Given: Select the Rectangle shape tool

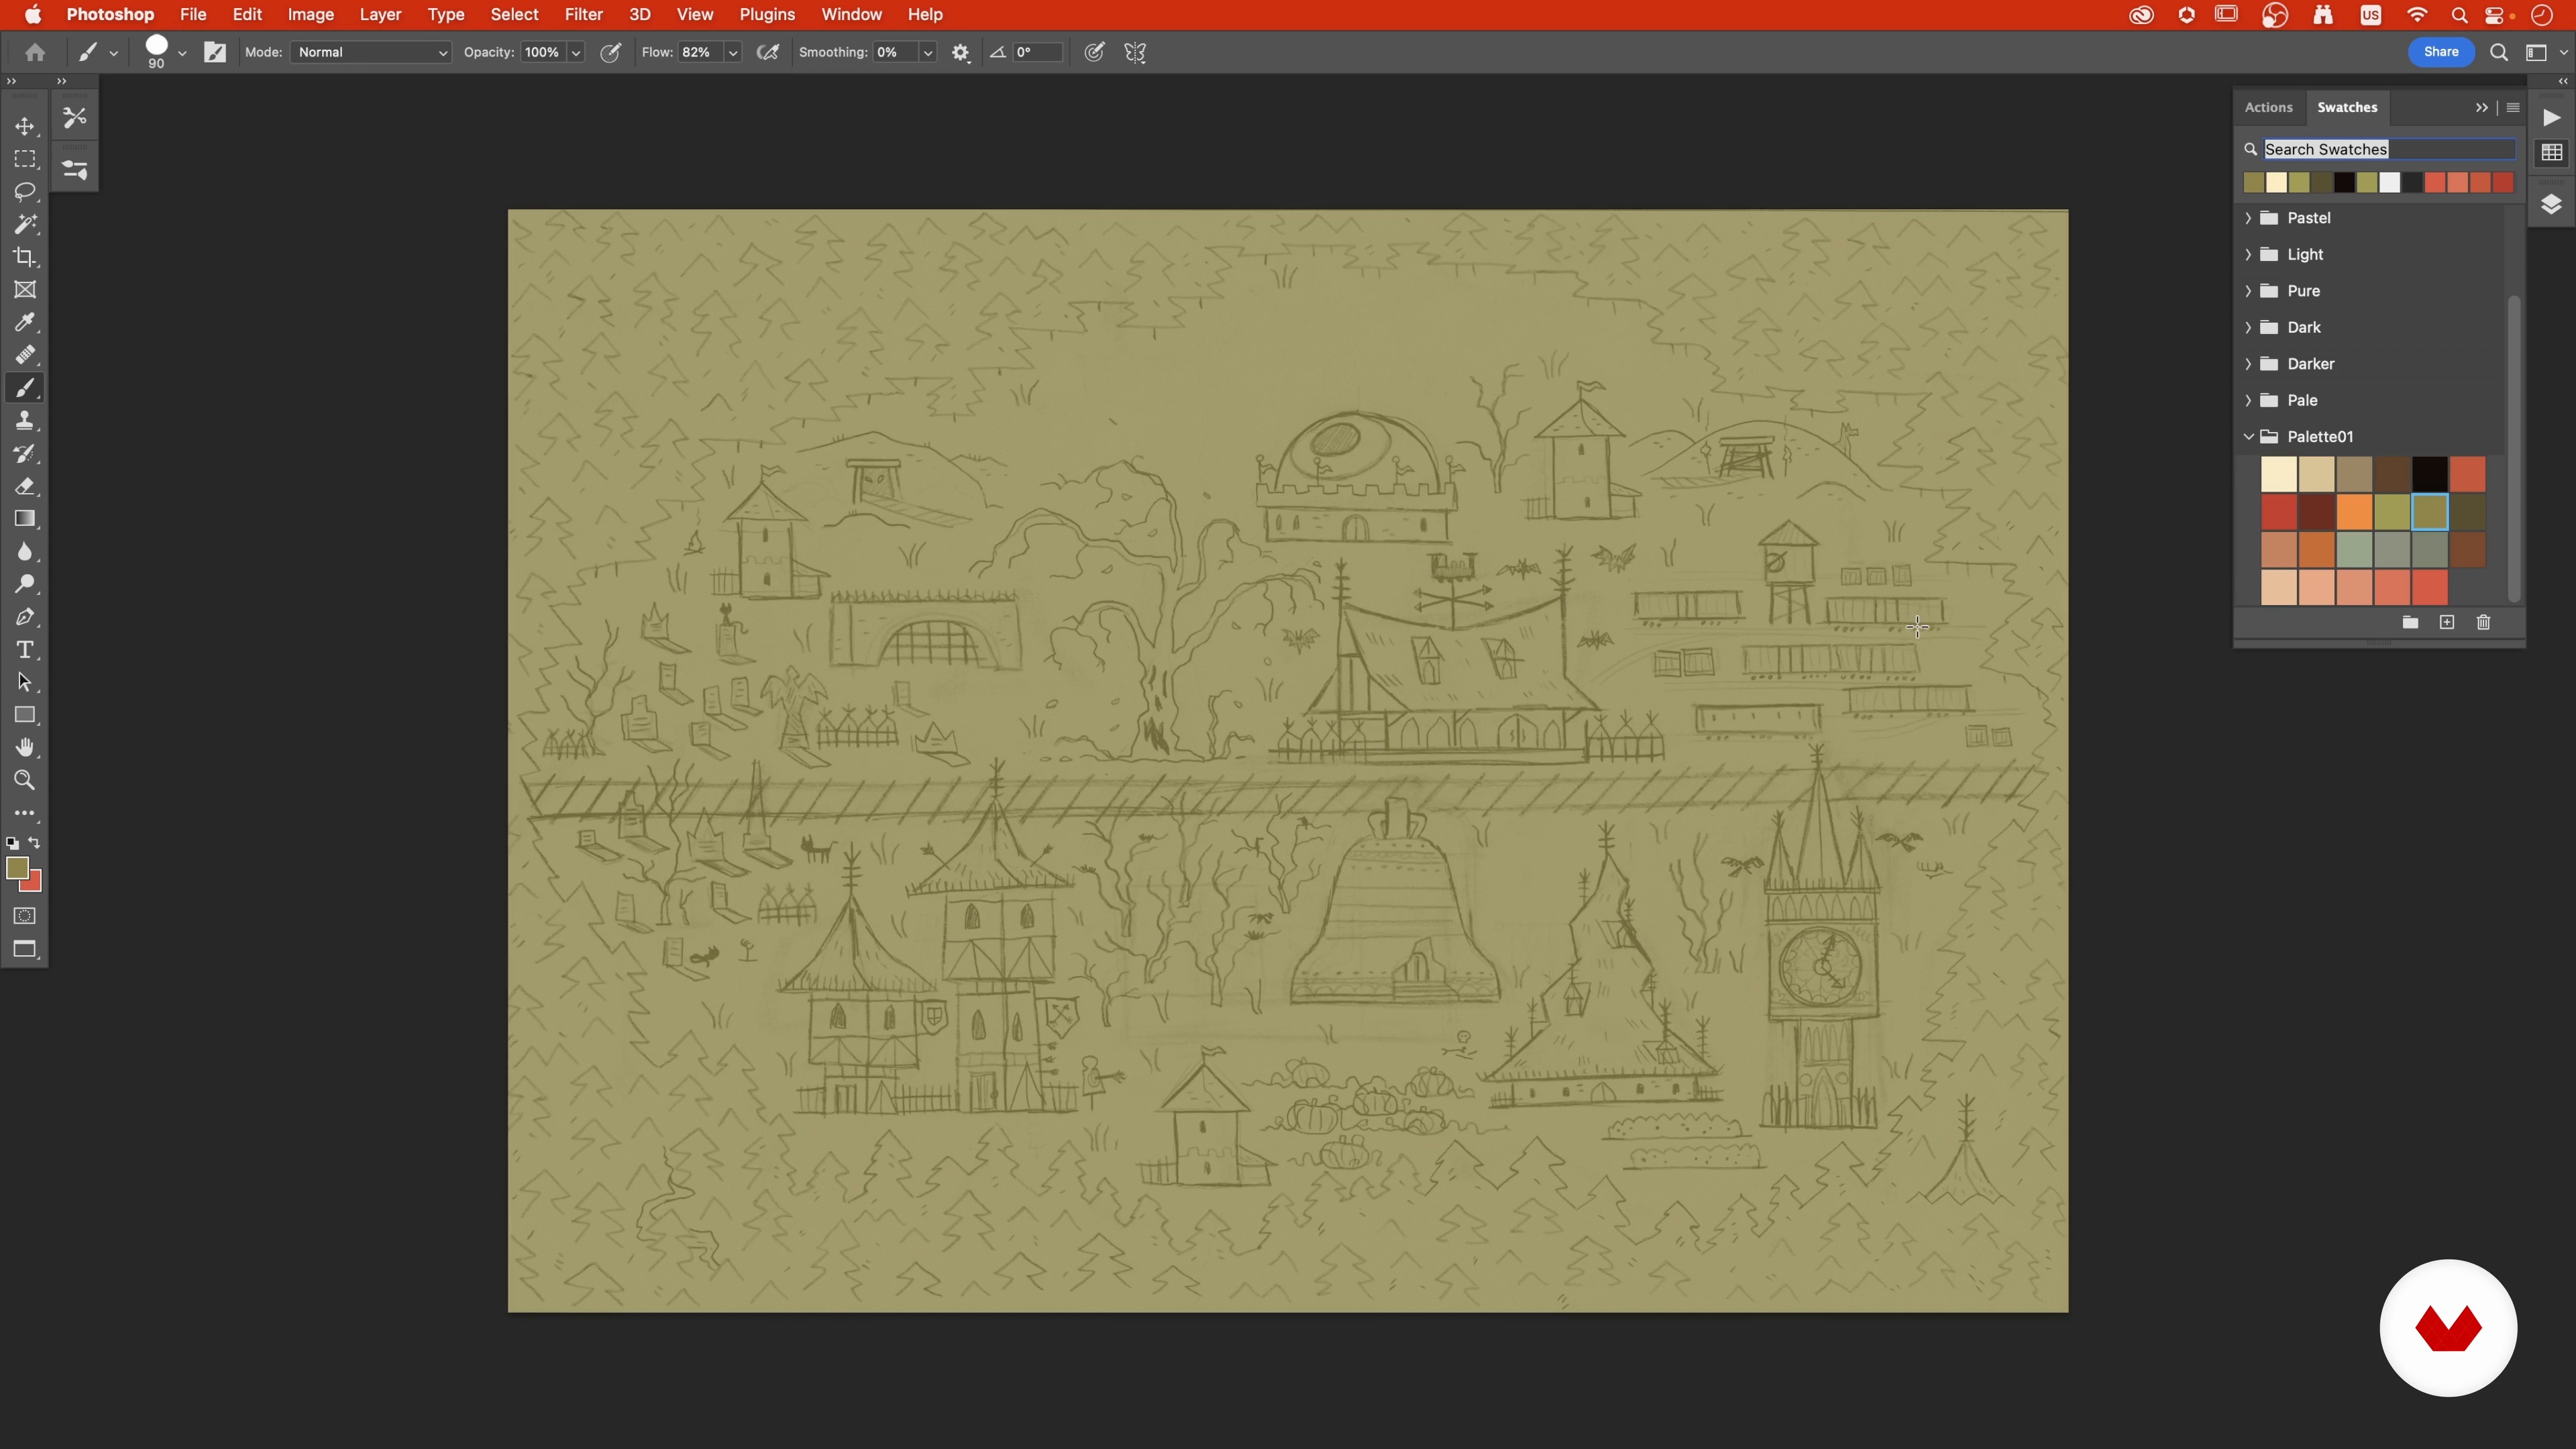Looking at the screenshot, I should click(x=25, y=715).
